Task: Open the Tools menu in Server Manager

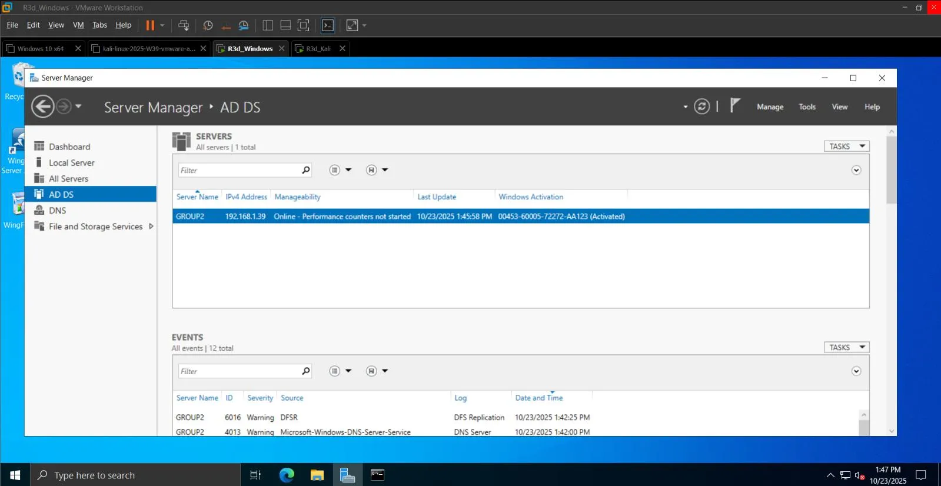Action: coord(807,107)
